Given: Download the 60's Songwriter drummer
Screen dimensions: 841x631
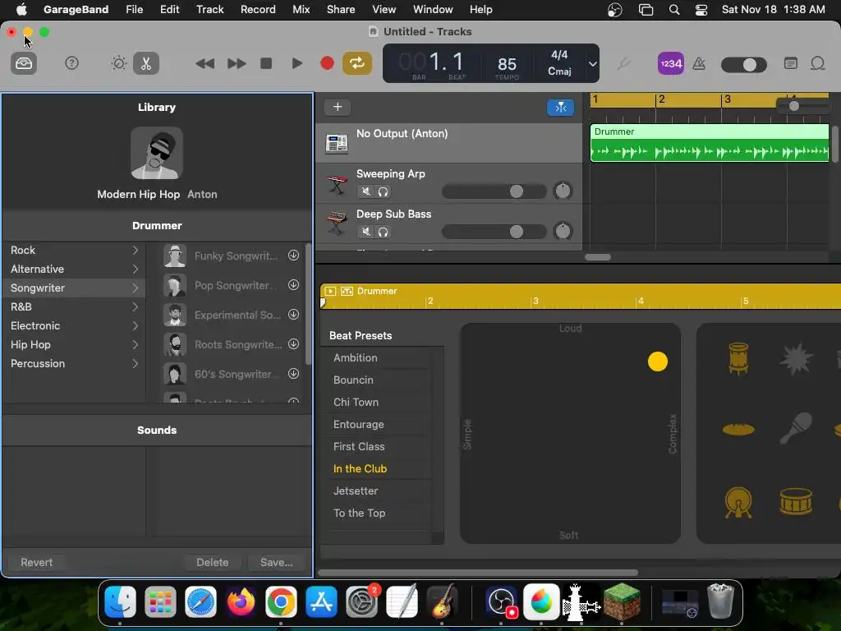Looking at the screenshot, I should [x=293, y=374].
